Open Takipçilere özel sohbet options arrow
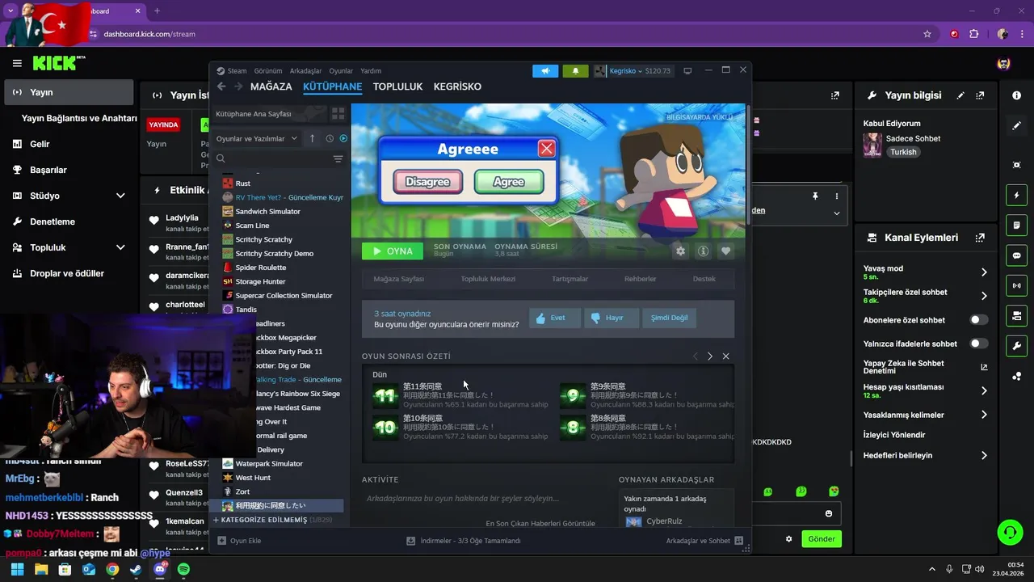The height and width of the screenshot is (582, 1034). point(984,296)
